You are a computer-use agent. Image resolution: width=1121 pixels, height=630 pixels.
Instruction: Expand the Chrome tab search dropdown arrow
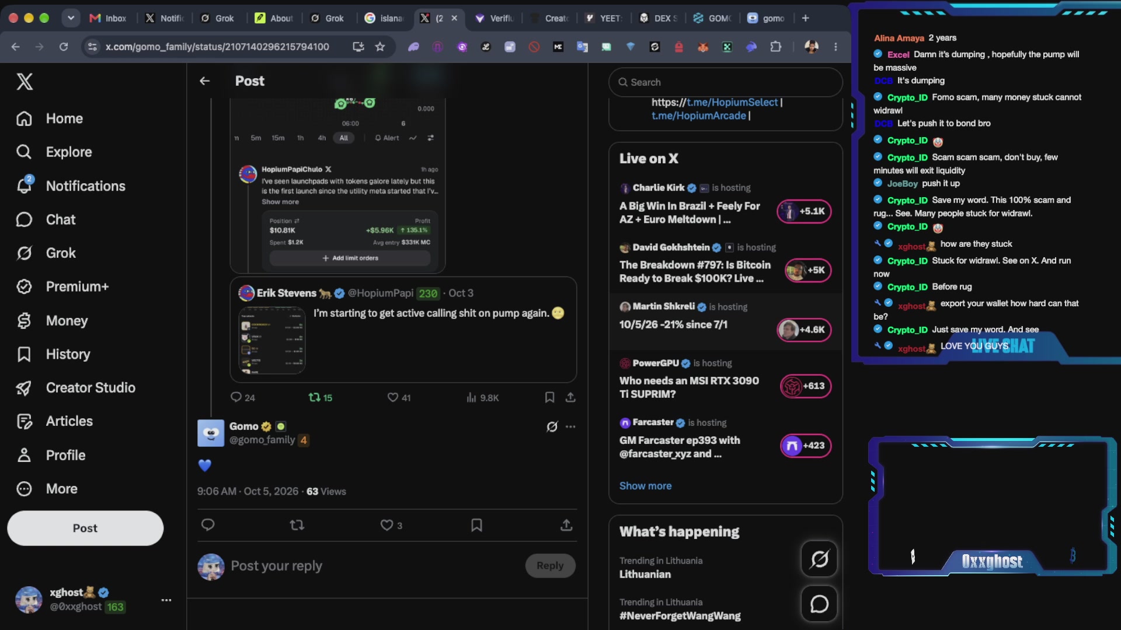71,18
